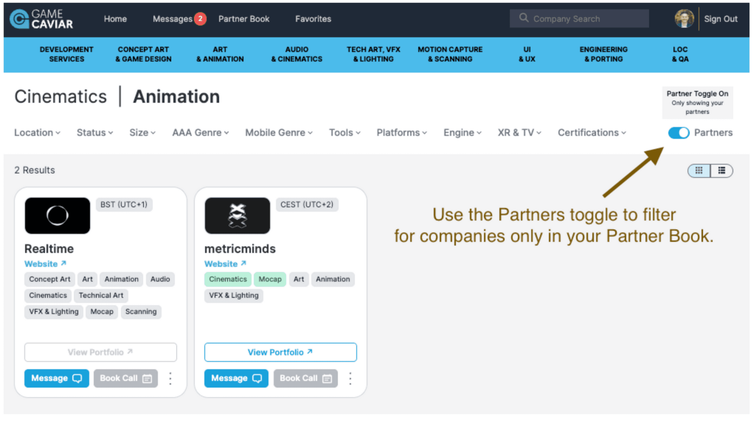
Task: Select Loc & QA category
Action: point(680,54)
